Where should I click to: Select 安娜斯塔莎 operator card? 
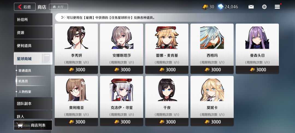122,49
